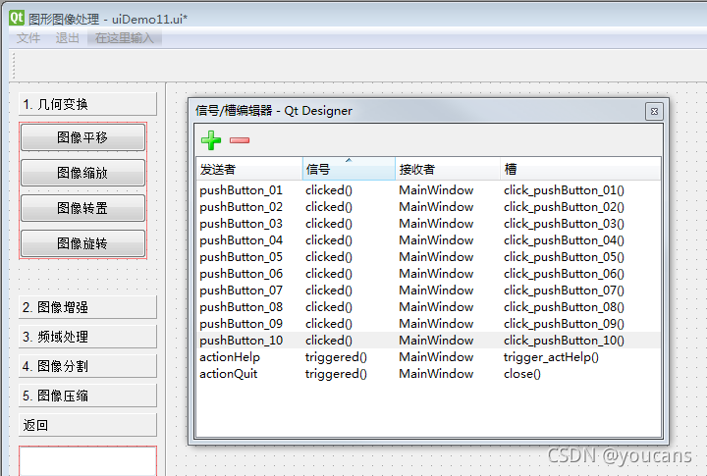Select the 2. 图像增强 toolbox tab
Screen dimensions: 707x476
click(x=87, y=307)
